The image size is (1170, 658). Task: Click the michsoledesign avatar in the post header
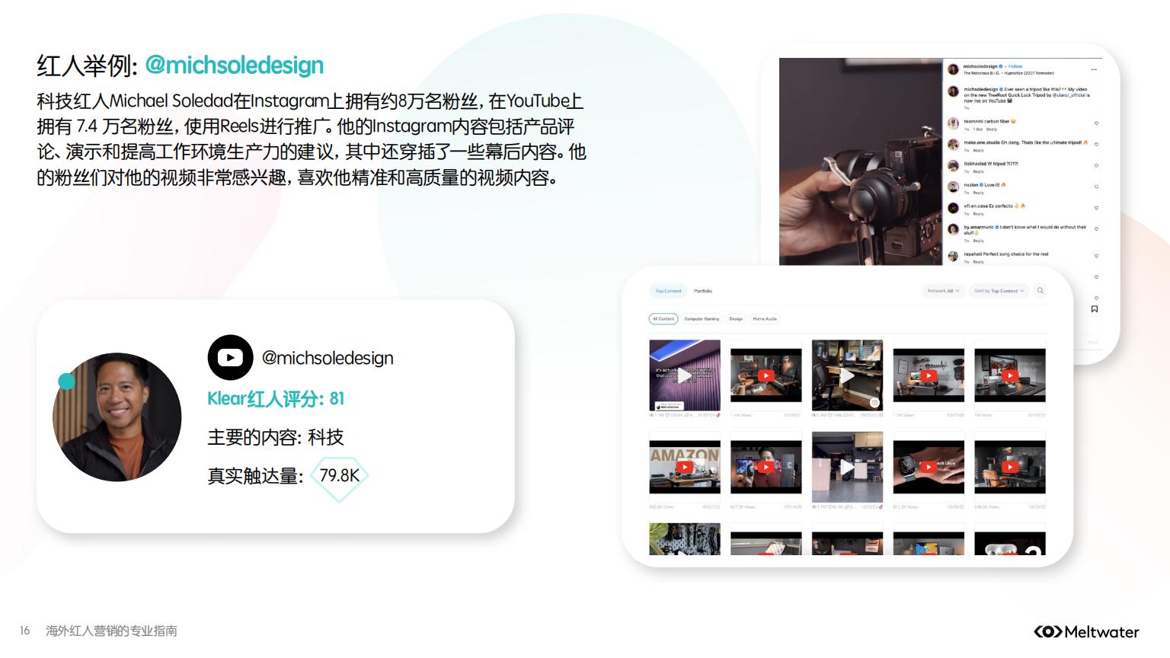tap(953, 69)
